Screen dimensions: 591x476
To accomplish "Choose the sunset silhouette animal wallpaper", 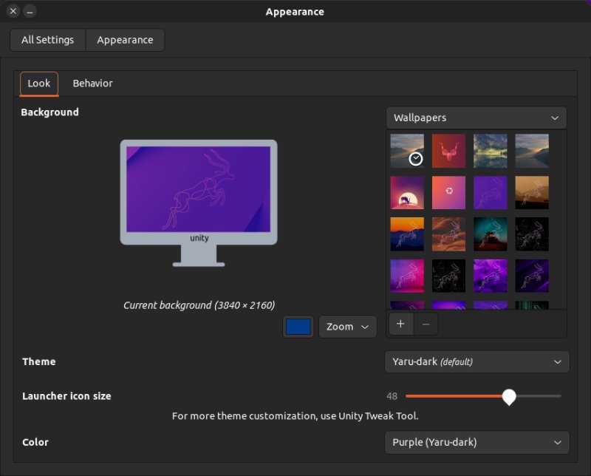I will pyautogui.click(x=407, y=192).
